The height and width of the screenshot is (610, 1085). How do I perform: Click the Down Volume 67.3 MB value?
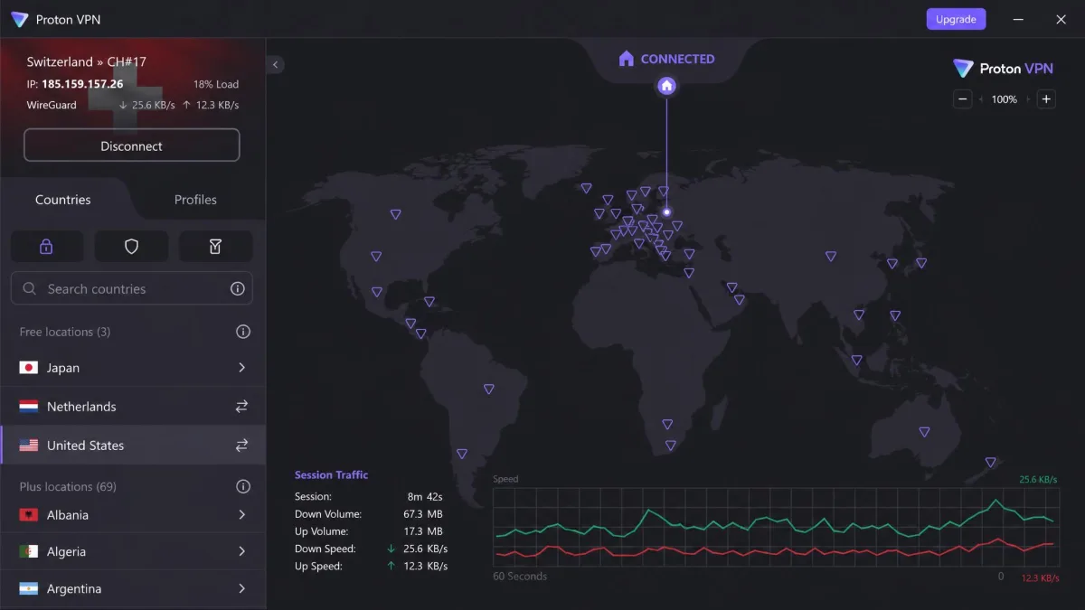click(x=422, y=513)
